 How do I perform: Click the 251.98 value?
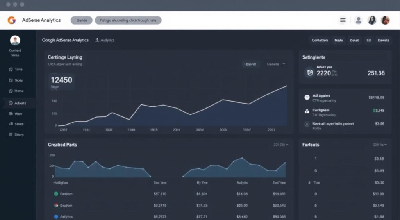tap(376, 73)
